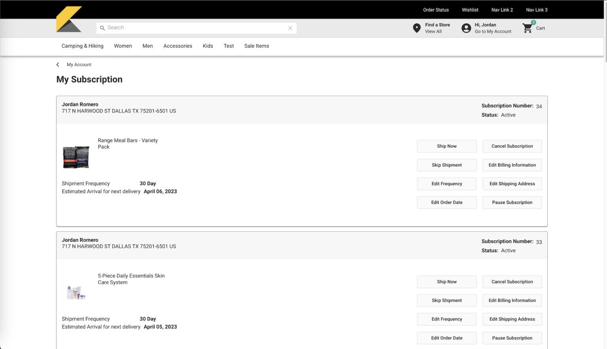Pause the Range Meal Bars subscription

(512, 202)
